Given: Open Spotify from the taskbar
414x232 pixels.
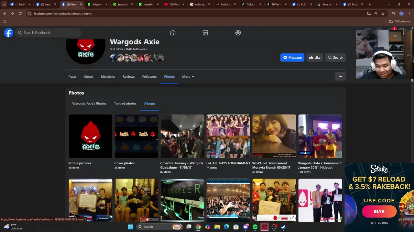Looking at the screenshot, I should coord(255,227).
